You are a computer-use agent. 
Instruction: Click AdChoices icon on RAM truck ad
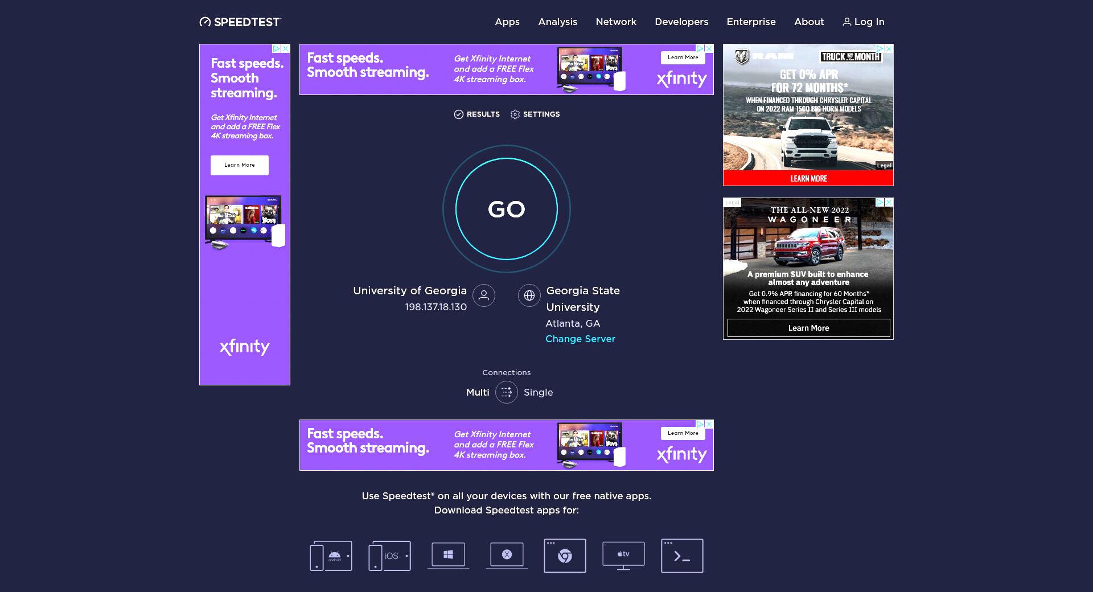point(880,49)
